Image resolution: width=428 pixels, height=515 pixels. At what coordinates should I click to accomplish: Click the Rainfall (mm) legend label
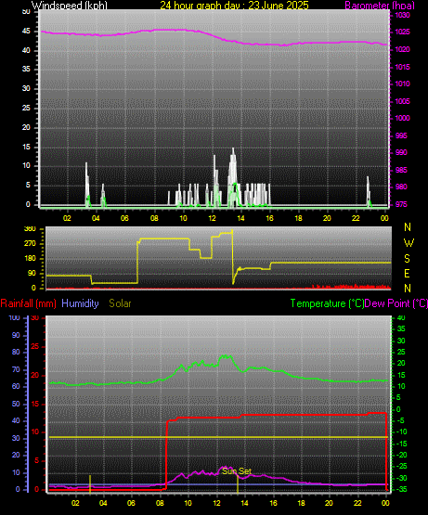click(x=28, y=303)
